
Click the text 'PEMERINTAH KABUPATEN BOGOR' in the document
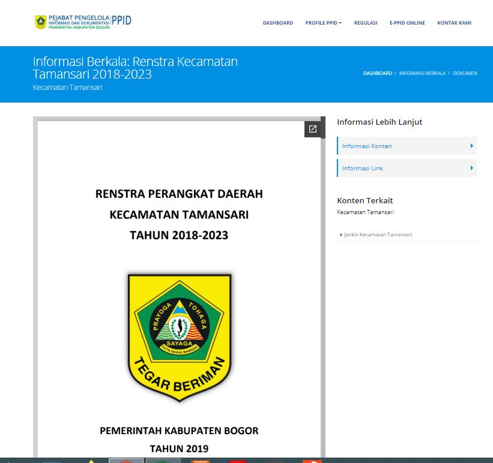[x=179, y=431]
